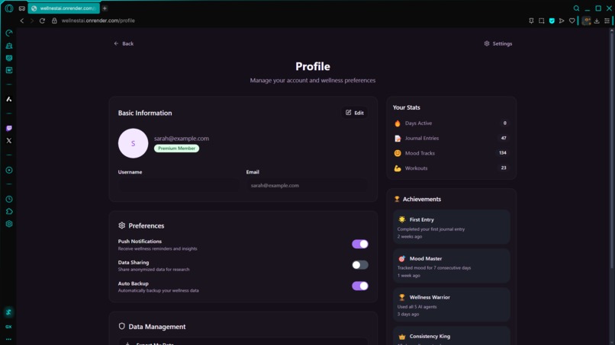Open Extensions cube in the sidebar
Screen dimensions: 615x345
(x=9, y=212)
